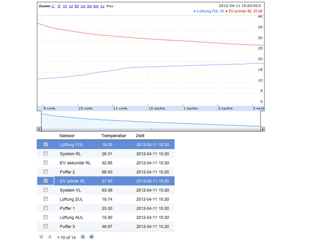Viewport: 326px width, 242px height.
Task: Set chart zoom to 1h
Action: coord(65,6)
